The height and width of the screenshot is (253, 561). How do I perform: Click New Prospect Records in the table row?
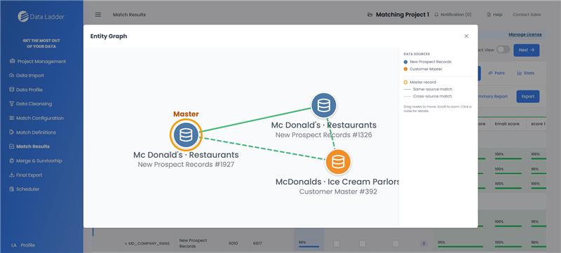coord(194,243)
